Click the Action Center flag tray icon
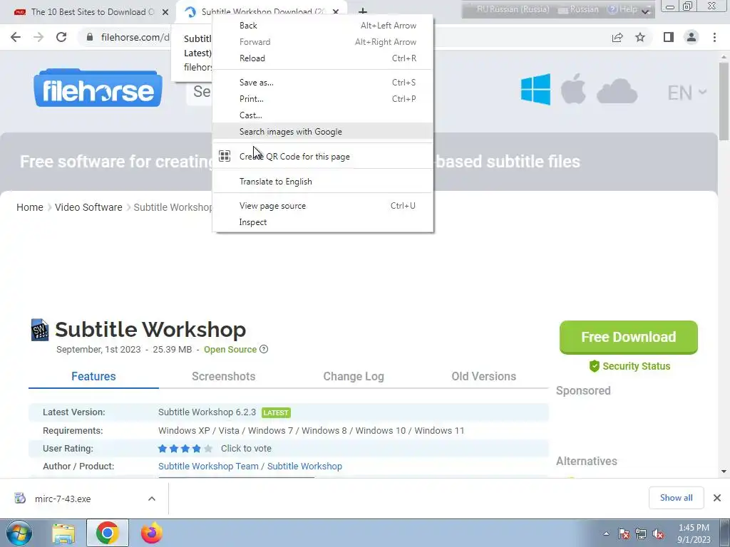 tap(624, 534)
